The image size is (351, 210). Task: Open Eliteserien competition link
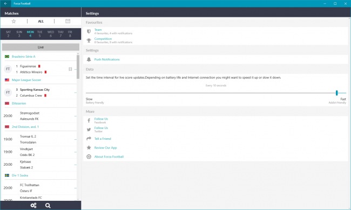(x=19, y=104)
